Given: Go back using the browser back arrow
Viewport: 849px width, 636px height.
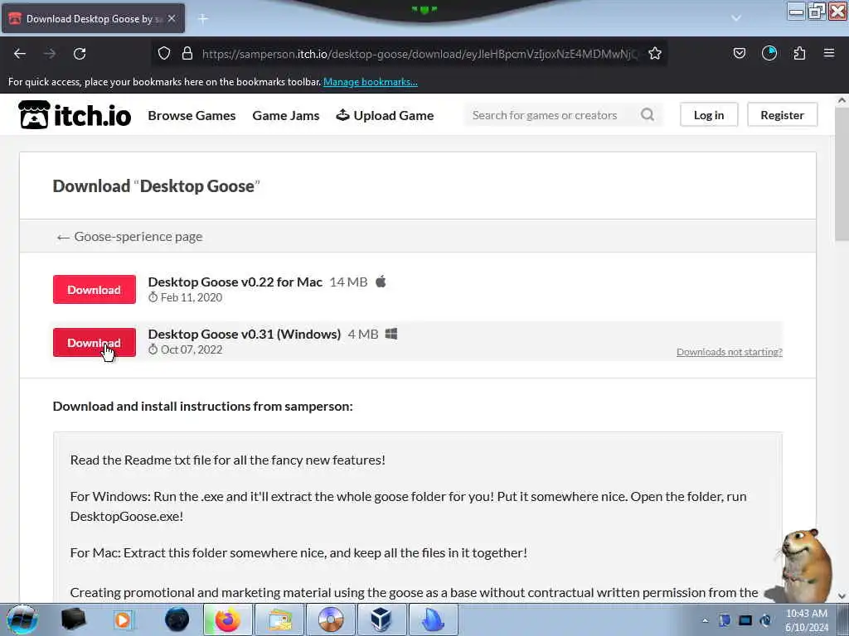Looking at the screenshot, I should pyautogui.click(x=20, y=54).
